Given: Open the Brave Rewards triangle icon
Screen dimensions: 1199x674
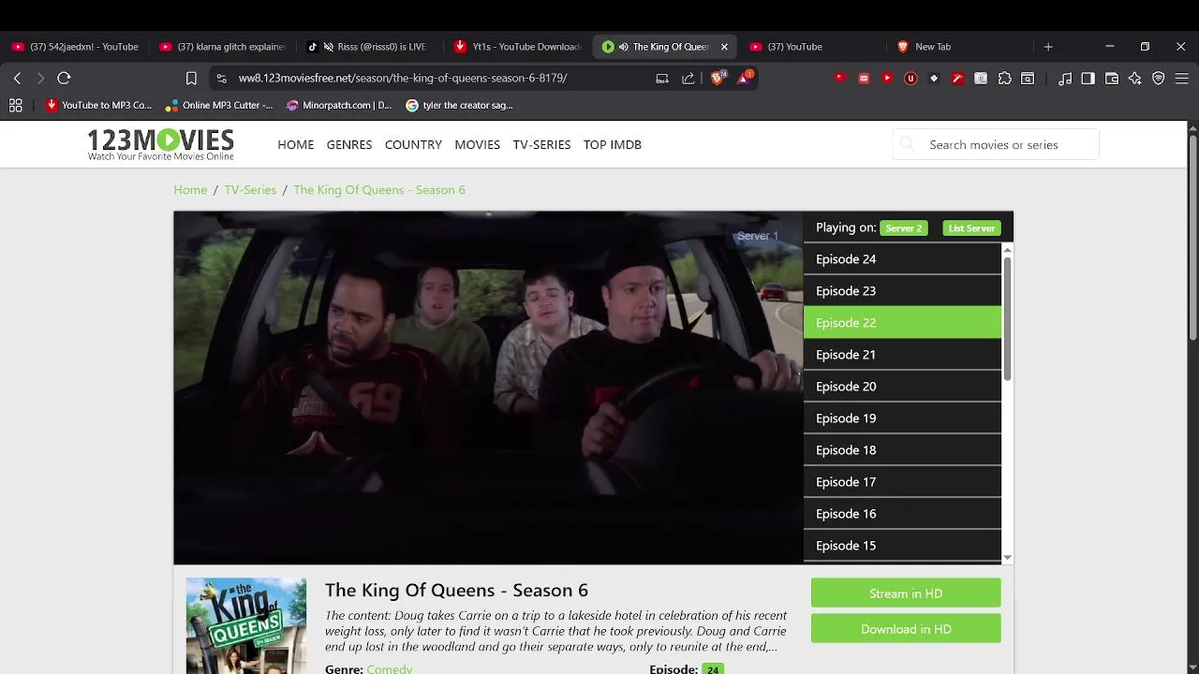Looking at the screenshot, I should (744, 79).
